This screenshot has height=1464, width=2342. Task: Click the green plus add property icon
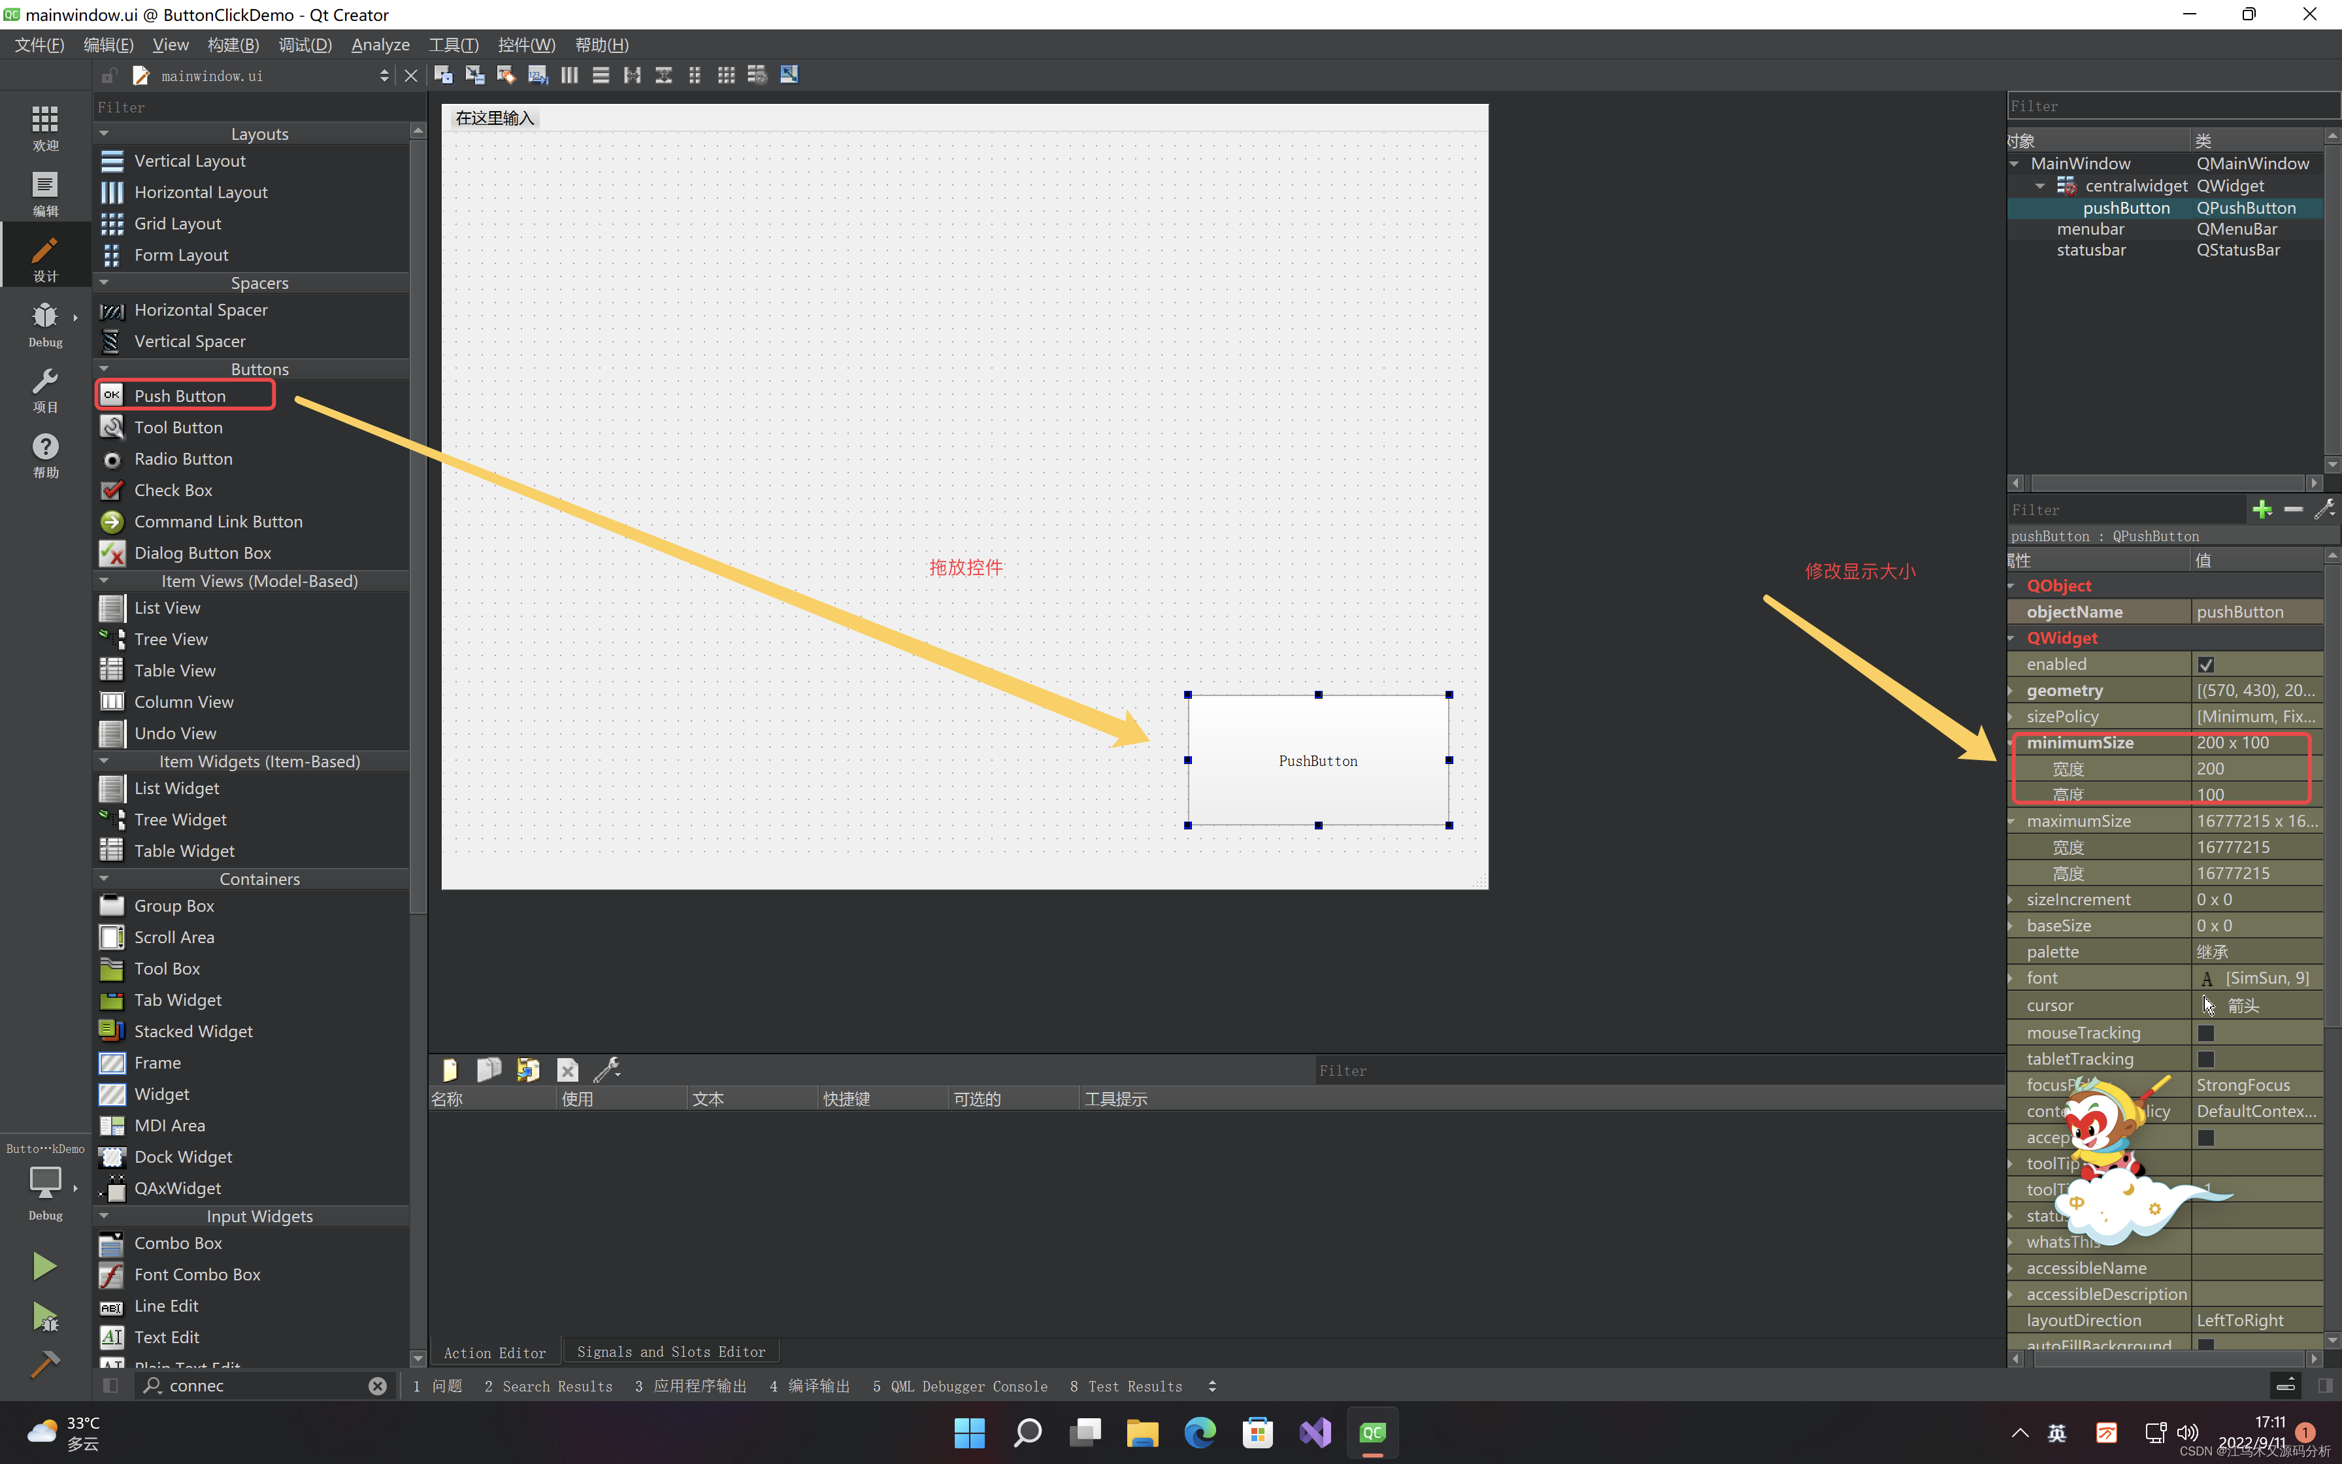click(x=2262, y=509)
